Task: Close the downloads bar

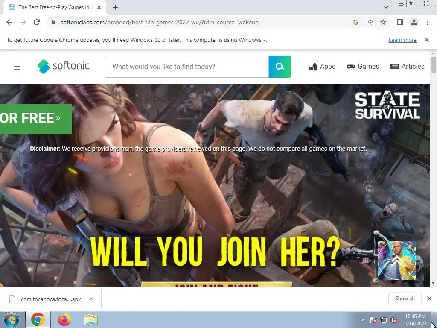Action: [429, 299]
